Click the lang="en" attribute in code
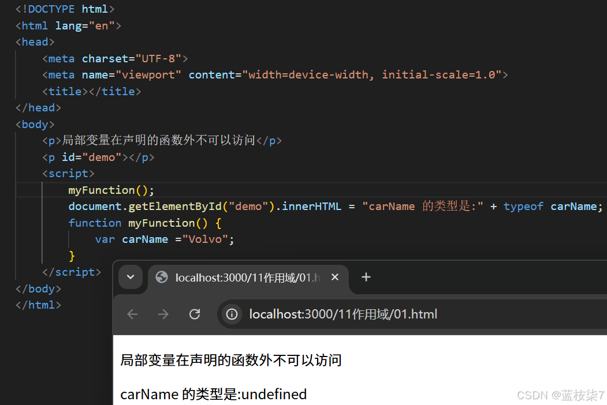This screenshot has height=405, width=607. tap(85, 25)
